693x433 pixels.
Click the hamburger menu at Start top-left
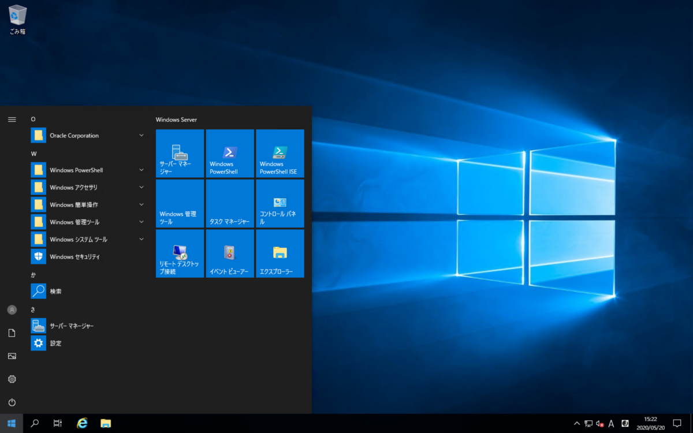pos(12,120)
